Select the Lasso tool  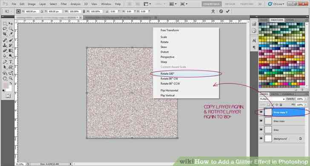click(5, 29)
